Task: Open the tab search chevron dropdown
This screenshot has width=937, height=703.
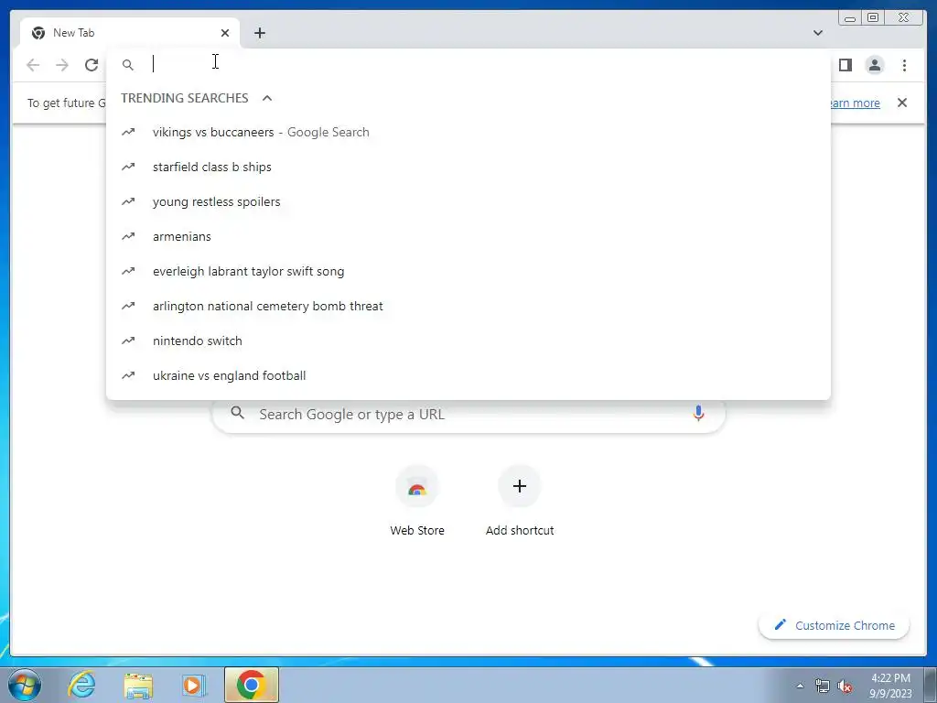Action: click(x=817, y=33)
